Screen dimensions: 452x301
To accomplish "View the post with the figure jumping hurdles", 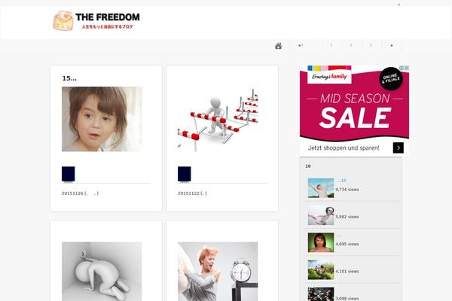I will coord(218,119).
